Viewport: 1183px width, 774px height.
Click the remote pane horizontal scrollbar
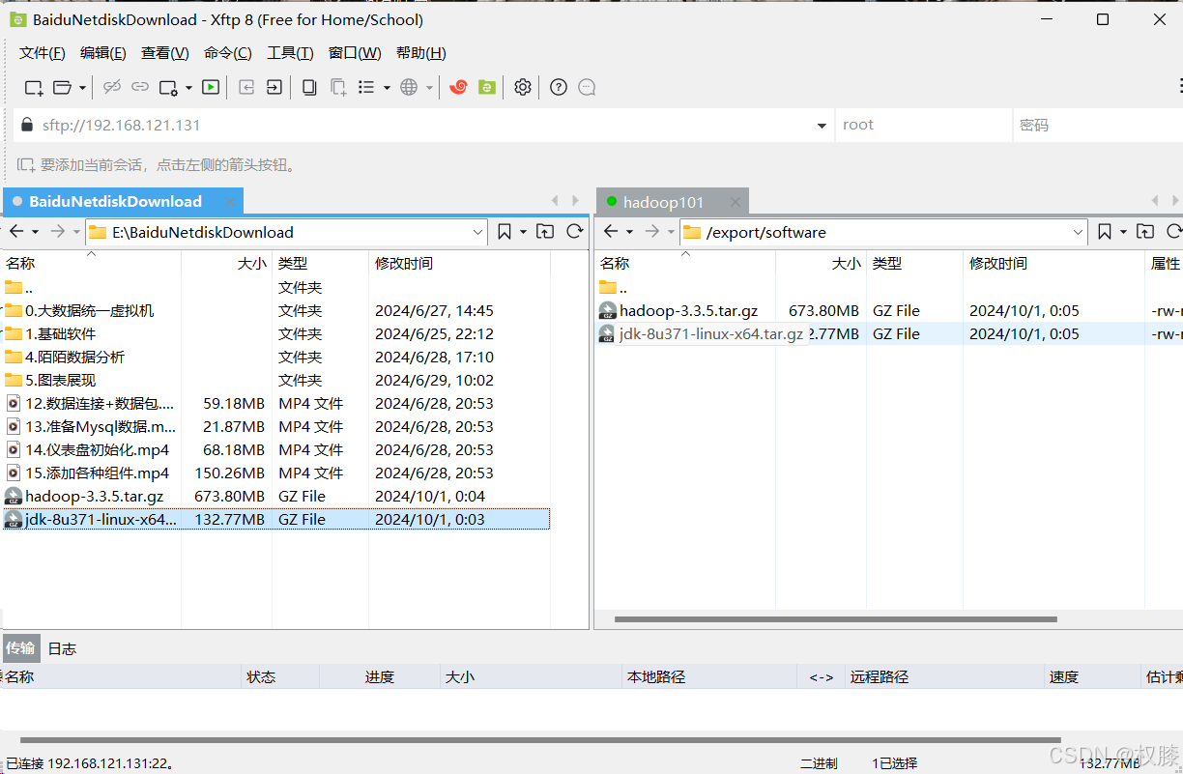(835, 619)
